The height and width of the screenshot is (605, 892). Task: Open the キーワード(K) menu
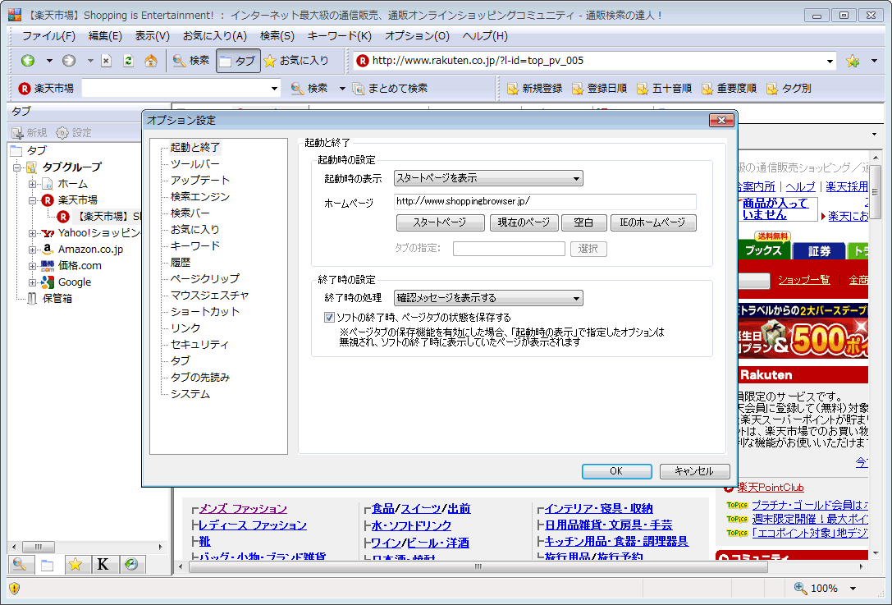339,36
